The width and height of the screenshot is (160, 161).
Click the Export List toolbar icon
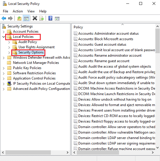[42, 18]
